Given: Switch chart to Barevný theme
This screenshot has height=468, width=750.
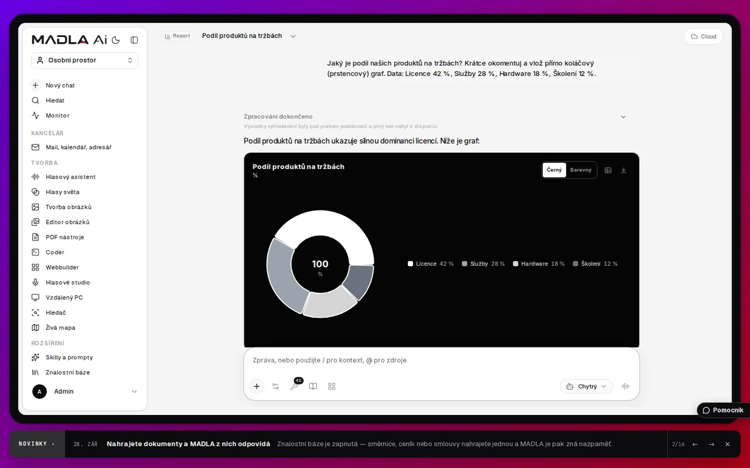Looking at the screenshot, I should pyautogui.click(x=581, y=170).
